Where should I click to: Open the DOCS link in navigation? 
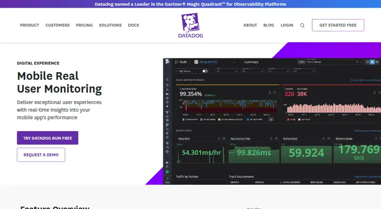(134, 25)
